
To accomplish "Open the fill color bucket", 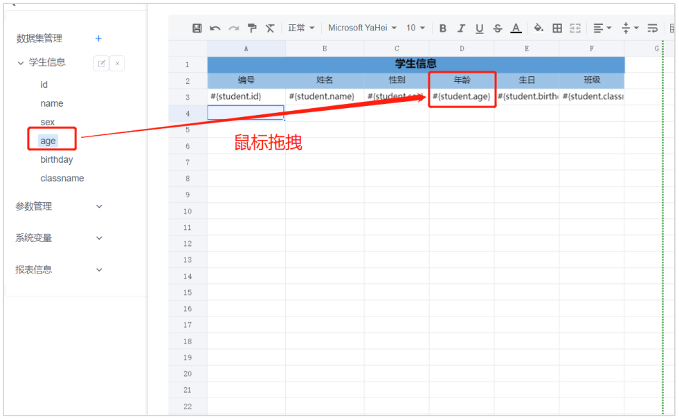I will click(538, 28).
